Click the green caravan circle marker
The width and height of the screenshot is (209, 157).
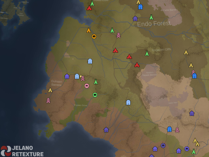coord(95,95)
